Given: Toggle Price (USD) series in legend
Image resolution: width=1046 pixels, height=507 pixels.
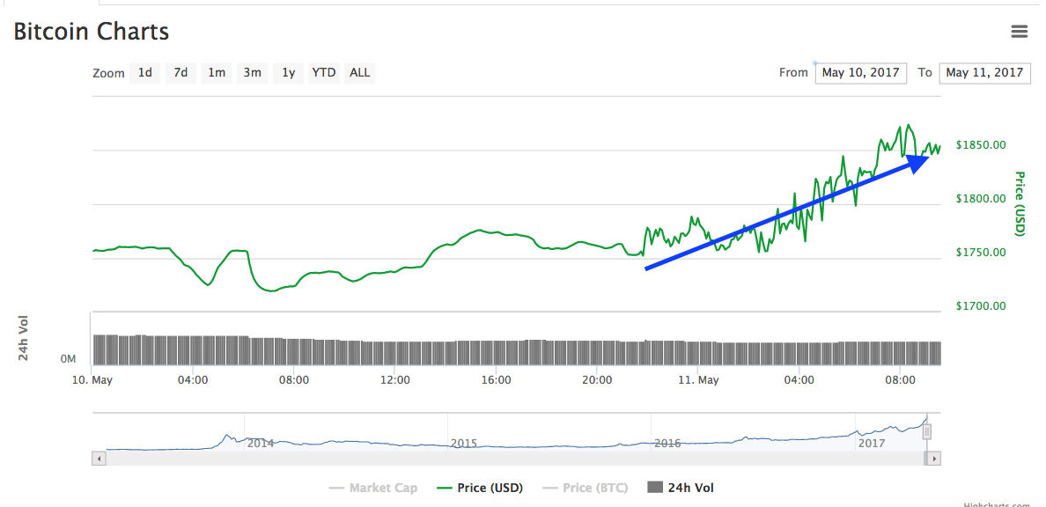Looking at the screenshot, I should [x=481, y=489].
